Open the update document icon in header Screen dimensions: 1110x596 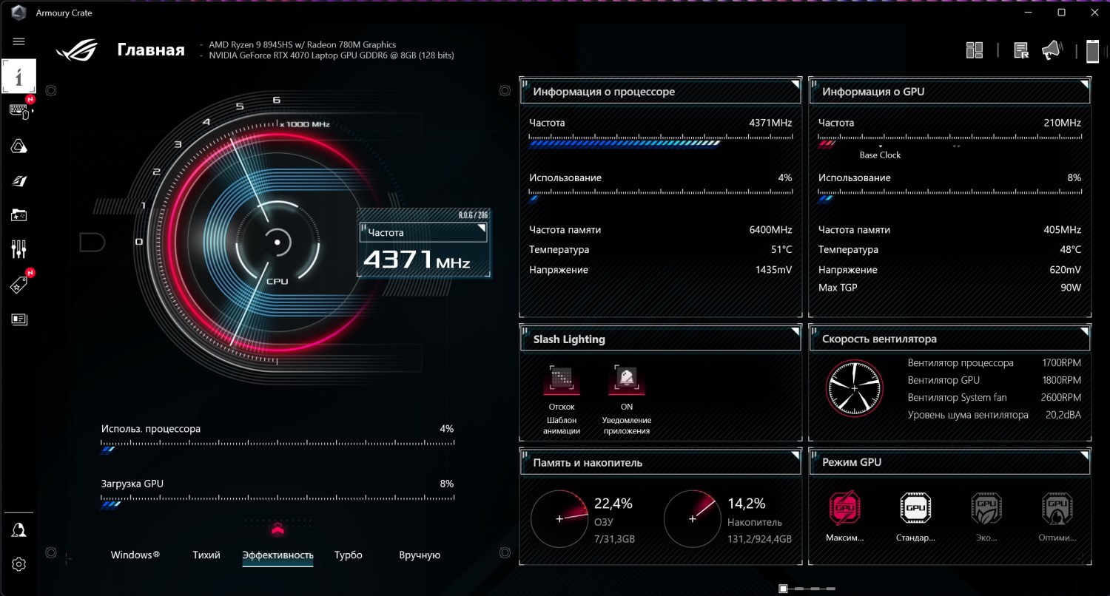(1021, 50)
